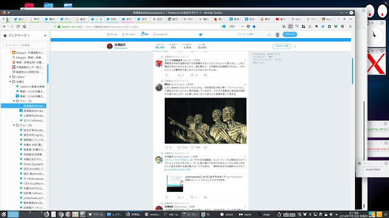Open the skeleton figures tweet image
This screenshot has width=389, height=218.
point(205,121)
